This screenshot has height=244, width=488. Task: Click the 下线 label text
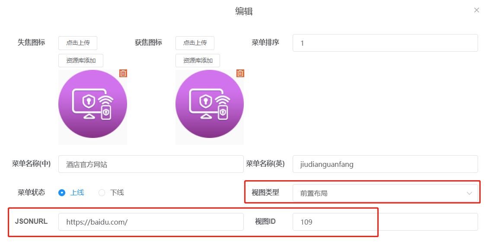(x=117, y=193)
